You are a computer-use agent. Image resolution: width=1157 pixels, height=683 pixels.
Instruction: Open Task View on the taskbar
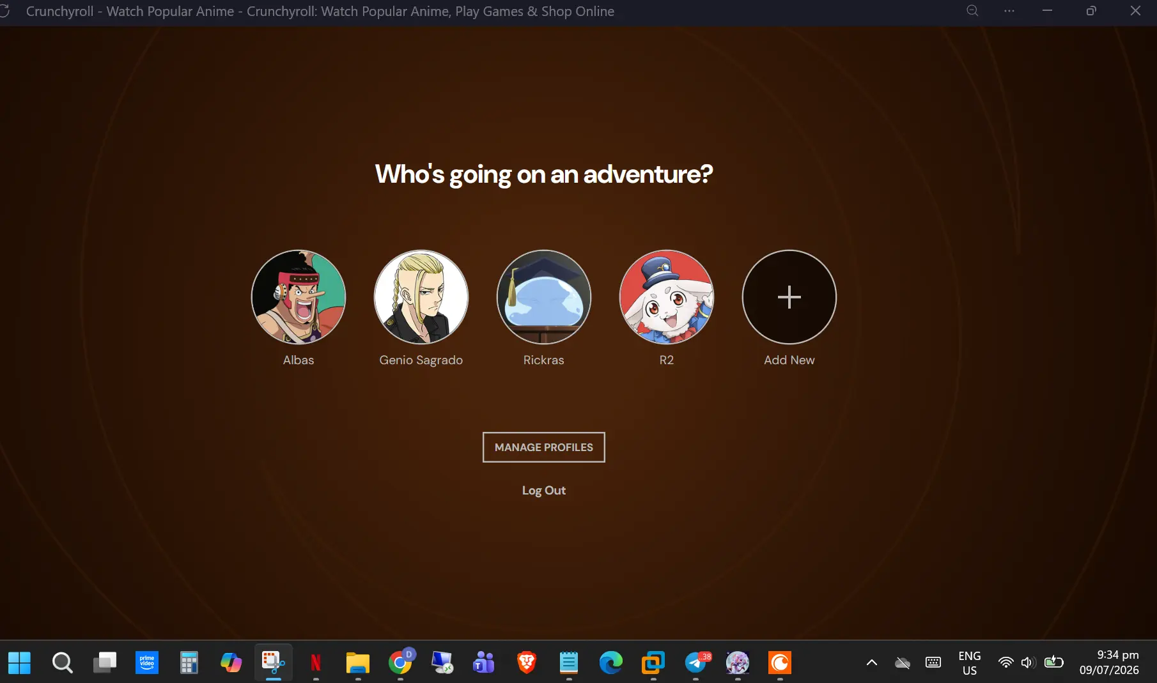click(x=104, y=663)
